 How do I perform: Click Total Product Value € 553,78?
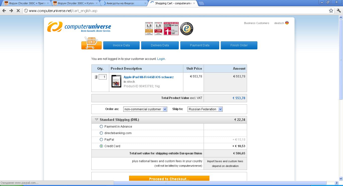pos(239,98)
